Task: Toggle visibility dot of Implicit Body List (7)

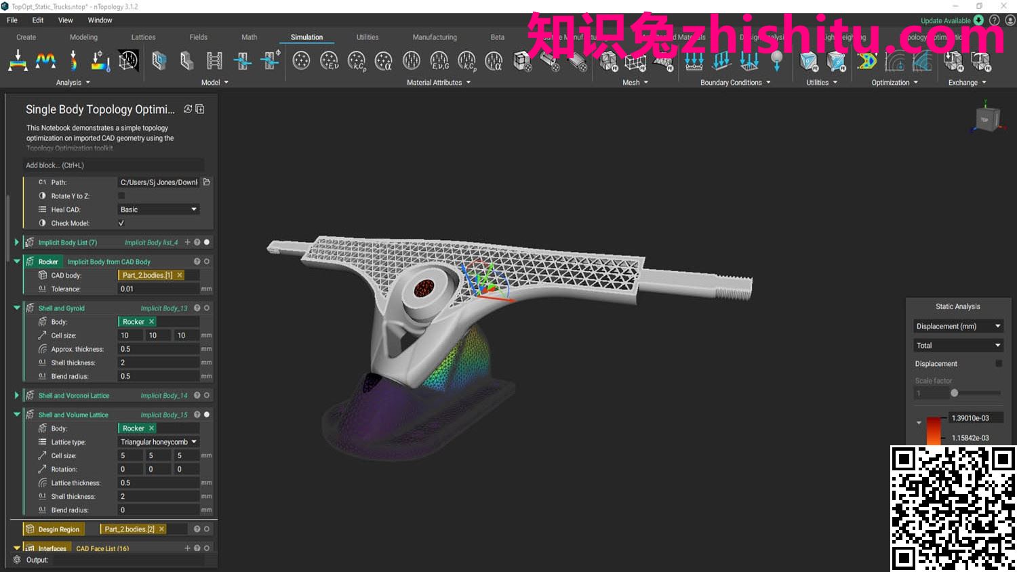Action: coord(207,242)
